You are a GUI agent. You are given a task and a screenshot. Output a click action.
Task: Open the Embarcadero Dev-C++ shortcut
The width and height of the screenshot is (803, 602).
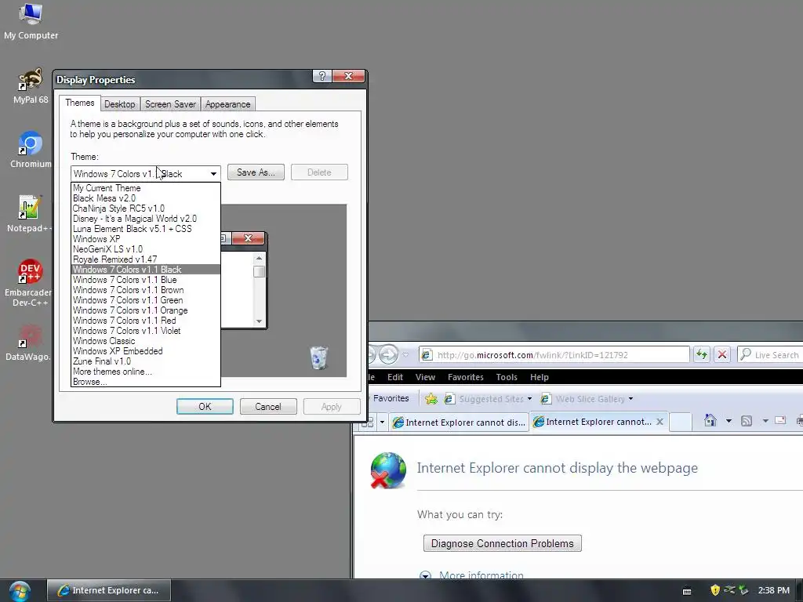click(29, 282)
